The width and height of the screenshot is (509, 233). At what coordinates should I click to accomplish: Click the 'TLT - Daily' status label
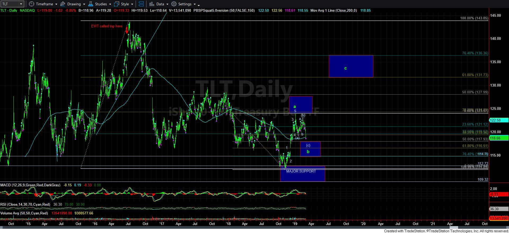click(9, 10)
